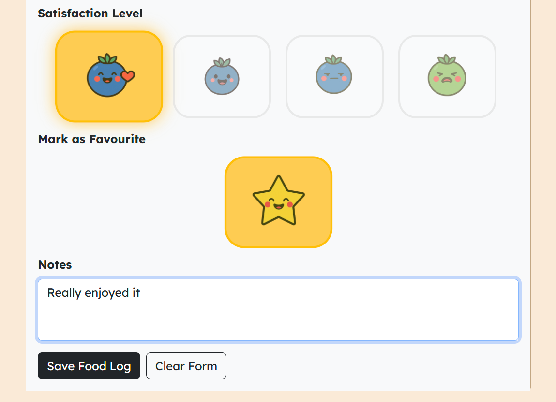Grab the Notes textarea resize handle
This screenshot has width=556, height=402.
coord(516,338)
